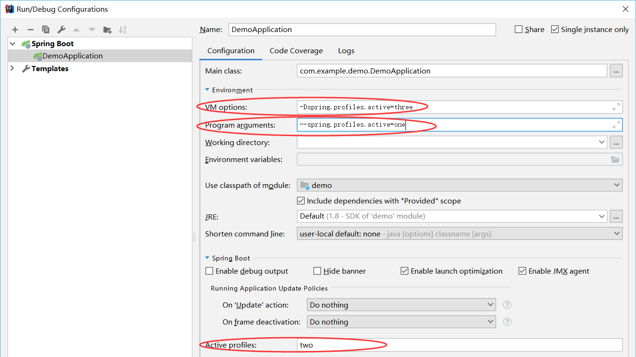Viewport: 636px width, 357px height.
Task: Click the create new folder icon
Action: point(107,30)
